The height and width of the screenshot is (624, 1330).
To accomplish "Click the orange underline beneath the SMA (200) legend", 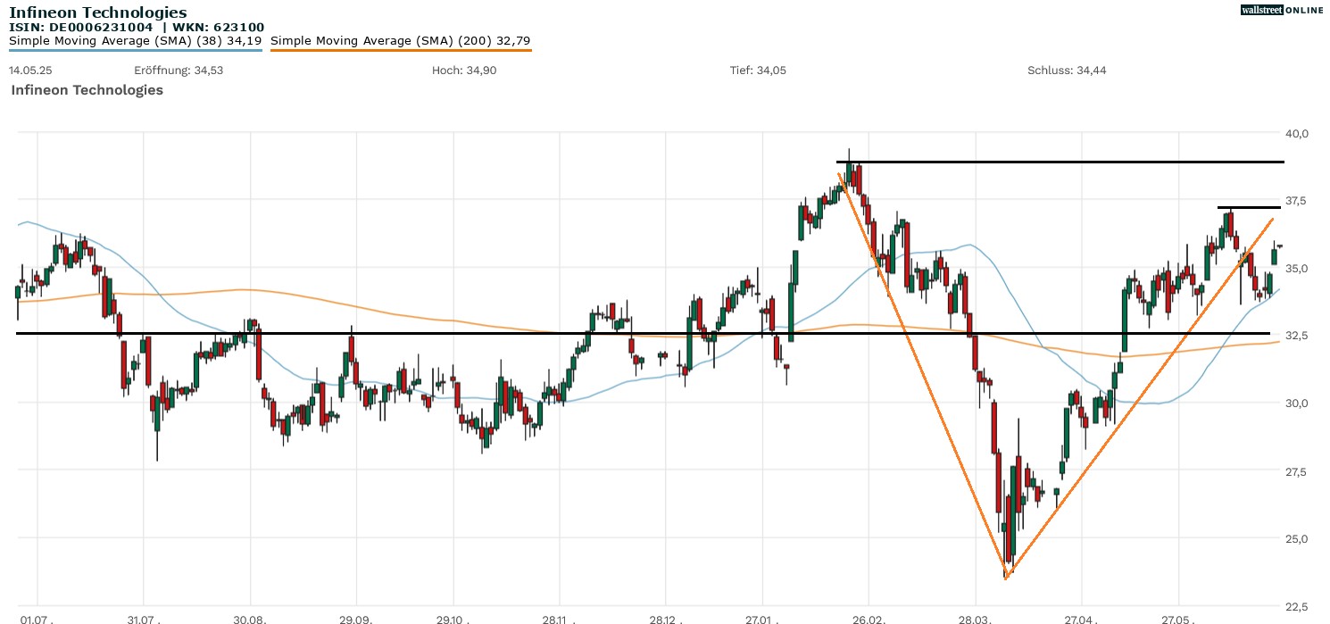I will [x=401, y=50].
